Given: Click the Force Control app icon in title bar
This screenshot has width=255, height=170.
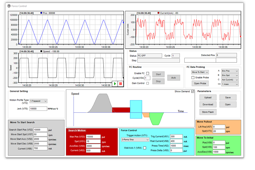Looking at the screenshot, I should [9, 6].
